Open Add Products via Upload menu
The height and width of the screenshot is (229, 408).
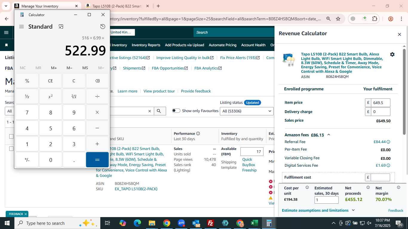[184, 45]
